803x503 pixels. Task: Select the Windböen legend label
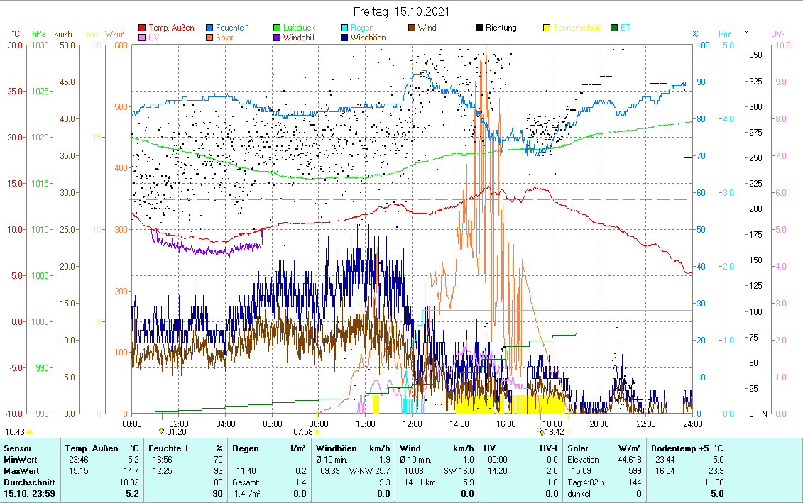[x=368, y=38]
